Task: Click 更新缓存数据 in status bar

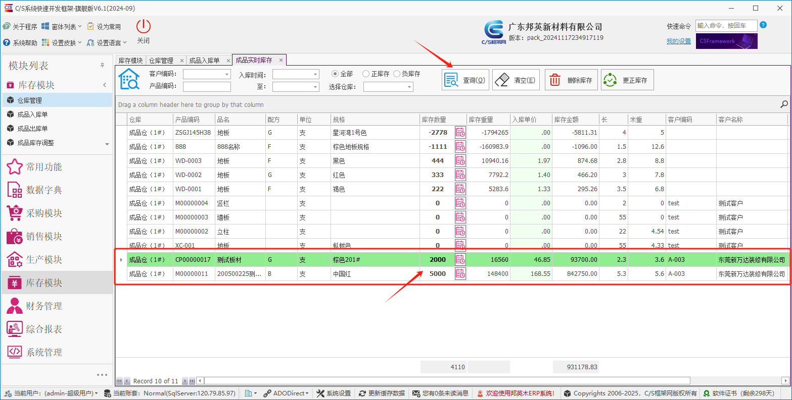Action: click(382, 393)
